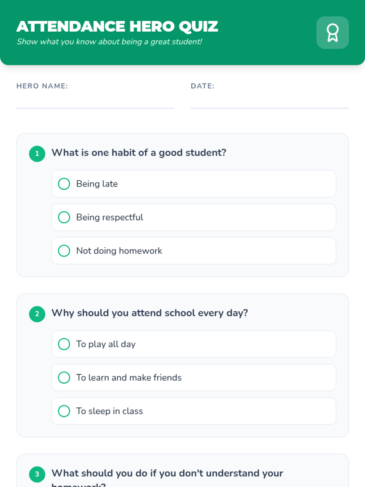365x487 pixels.
Task: Click 'What is one habit' question text
Action: pos(139,152)
